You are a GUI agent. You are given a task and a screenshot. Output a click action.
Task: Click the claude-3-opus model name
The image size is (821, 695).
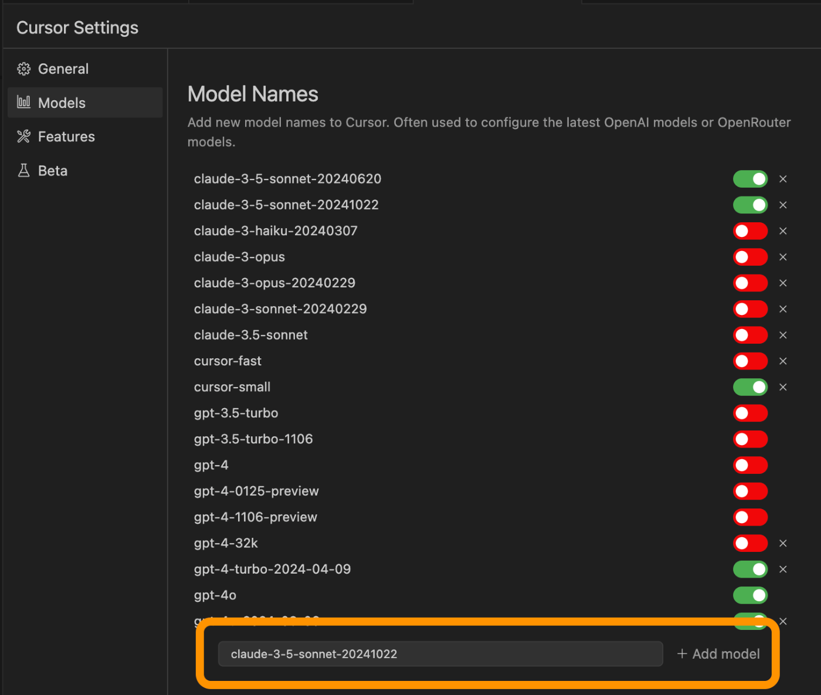[x=239, y=257]
